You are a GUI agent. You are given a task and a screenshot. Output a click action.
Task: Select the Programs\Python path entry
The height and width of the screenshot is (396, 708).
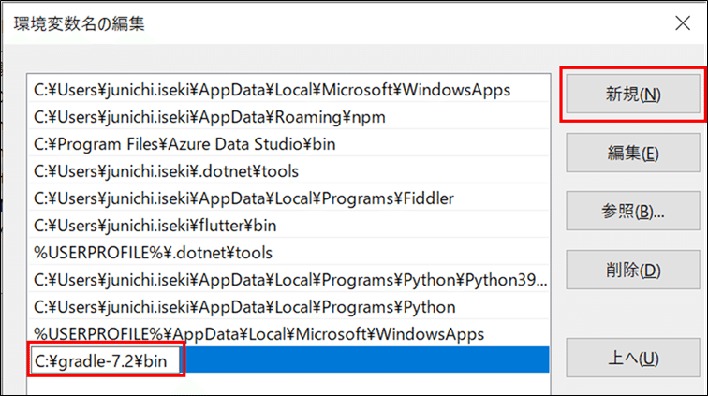pyautogui.click(x=244, y=307)
